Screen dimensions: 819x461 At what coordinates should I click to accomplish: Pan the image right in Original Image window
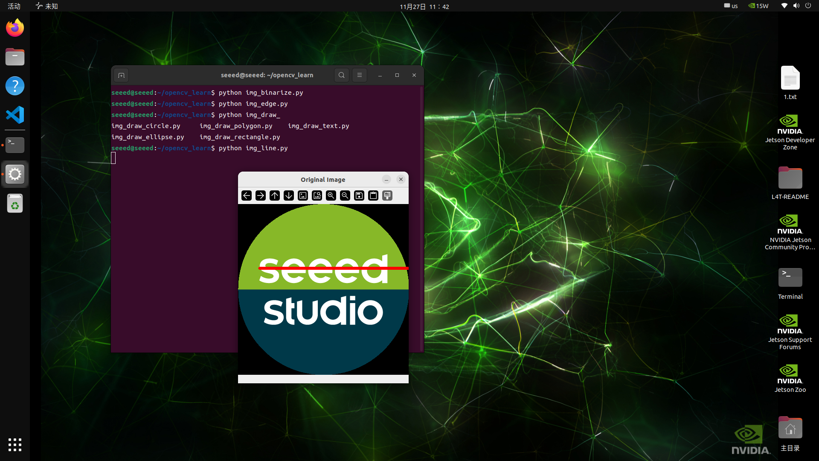[261, 195]
